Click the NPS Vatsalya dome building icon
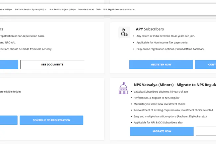The image size is (216, 144). coord(123,88)
